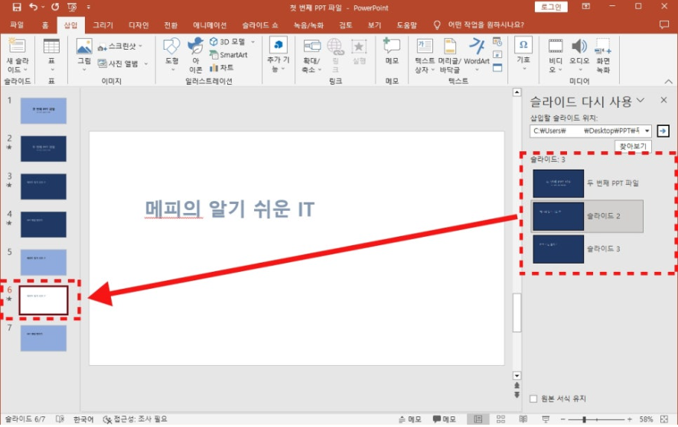Insert a chart (차트)
The image size is (678, 427).
click(222, 68)
